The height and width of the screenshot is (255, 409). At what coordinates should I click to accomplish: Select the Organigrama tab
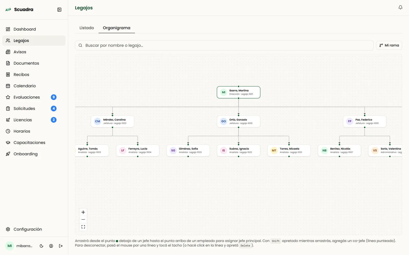pos(117,28)
